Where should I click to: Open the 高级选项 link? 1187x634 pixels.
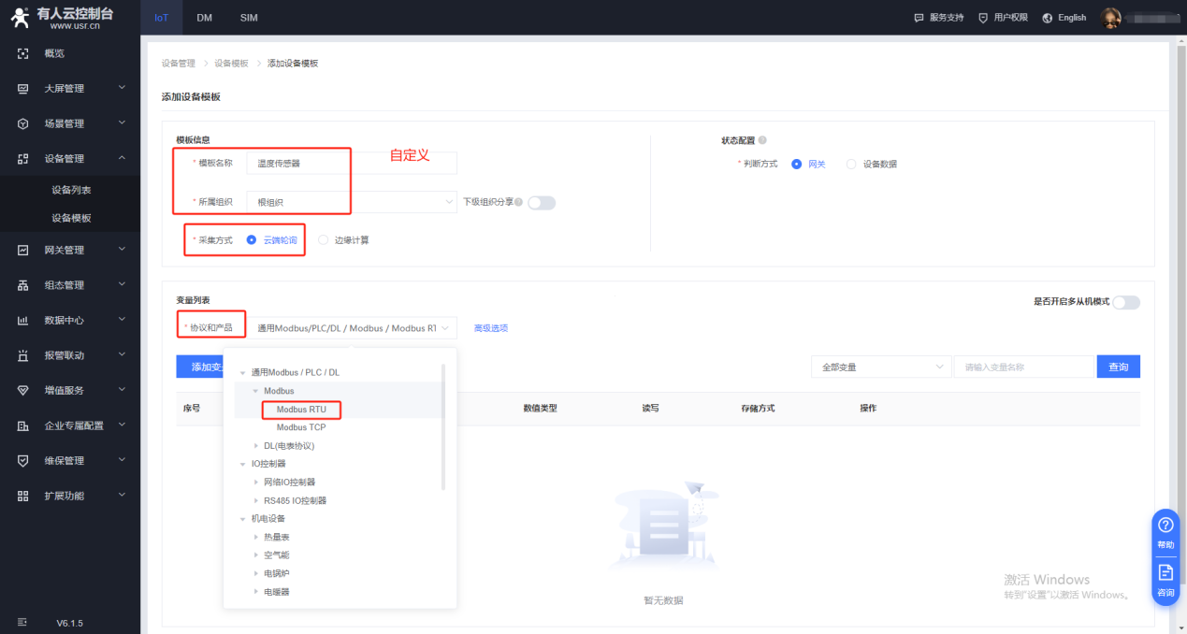tap(491, 328)
